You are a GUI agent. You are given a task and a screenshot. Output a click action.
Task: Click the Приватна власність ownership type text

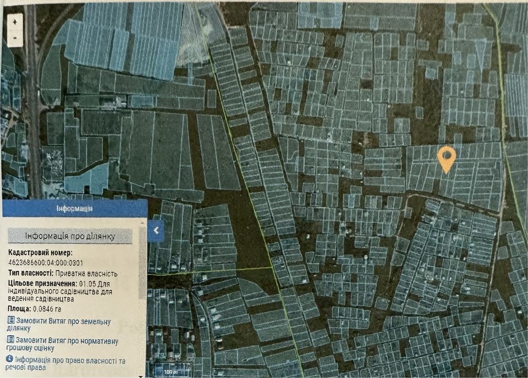[x=86, y=273]
